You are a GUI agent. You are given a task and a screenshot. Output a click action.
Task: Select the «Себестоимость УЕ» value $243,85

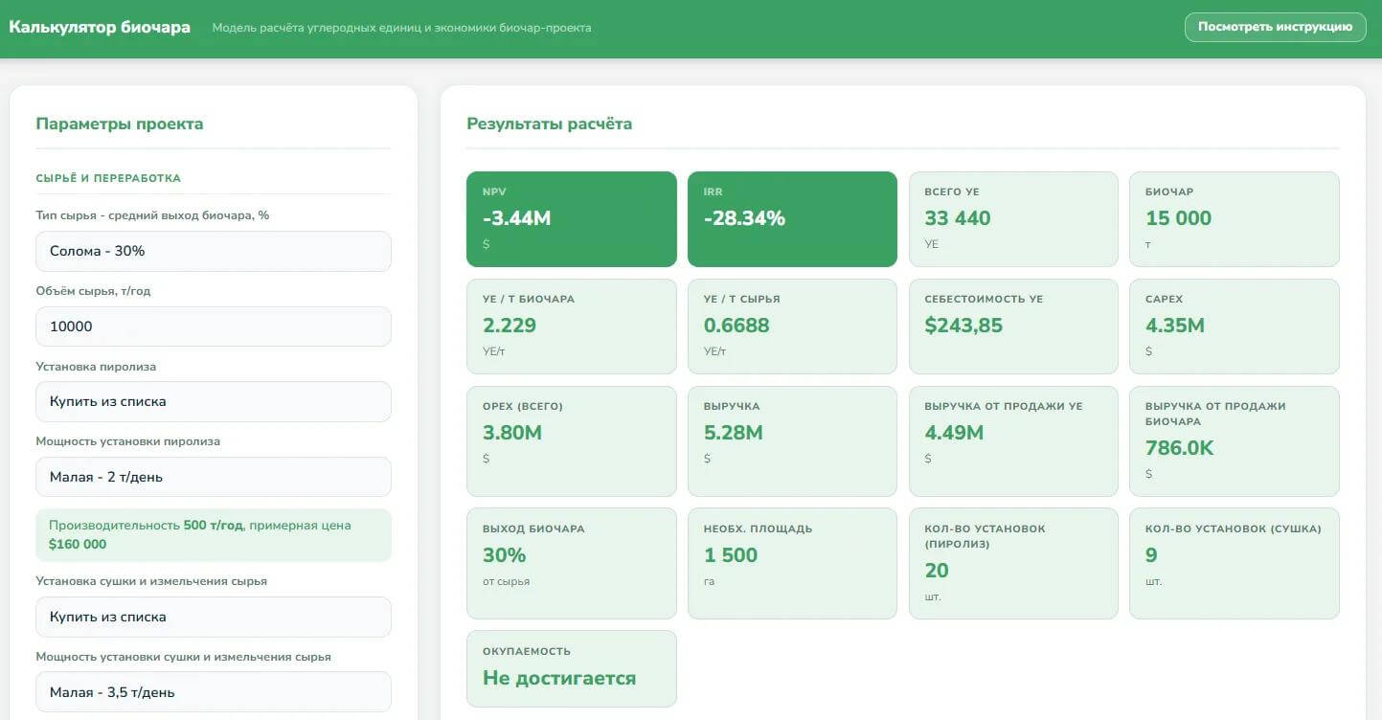tap(963, 326)
